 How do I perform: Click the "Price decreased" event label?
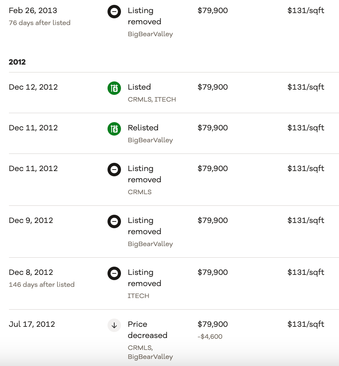pos(147,330)
